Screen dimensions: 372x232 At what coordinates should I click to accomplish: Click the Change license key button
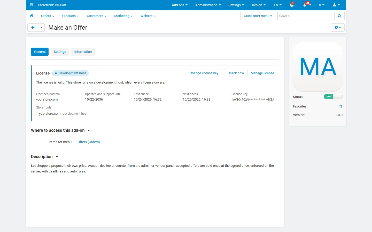click(x=204, y=73)
